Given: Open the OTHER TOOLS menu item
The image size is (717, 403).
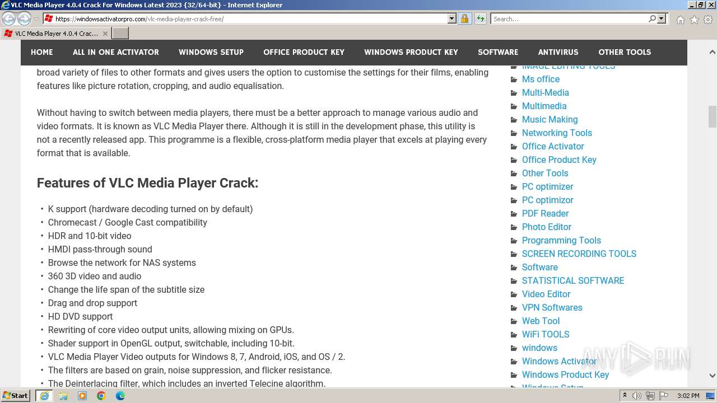Looking at the screenshot, I should click(625, 52).
